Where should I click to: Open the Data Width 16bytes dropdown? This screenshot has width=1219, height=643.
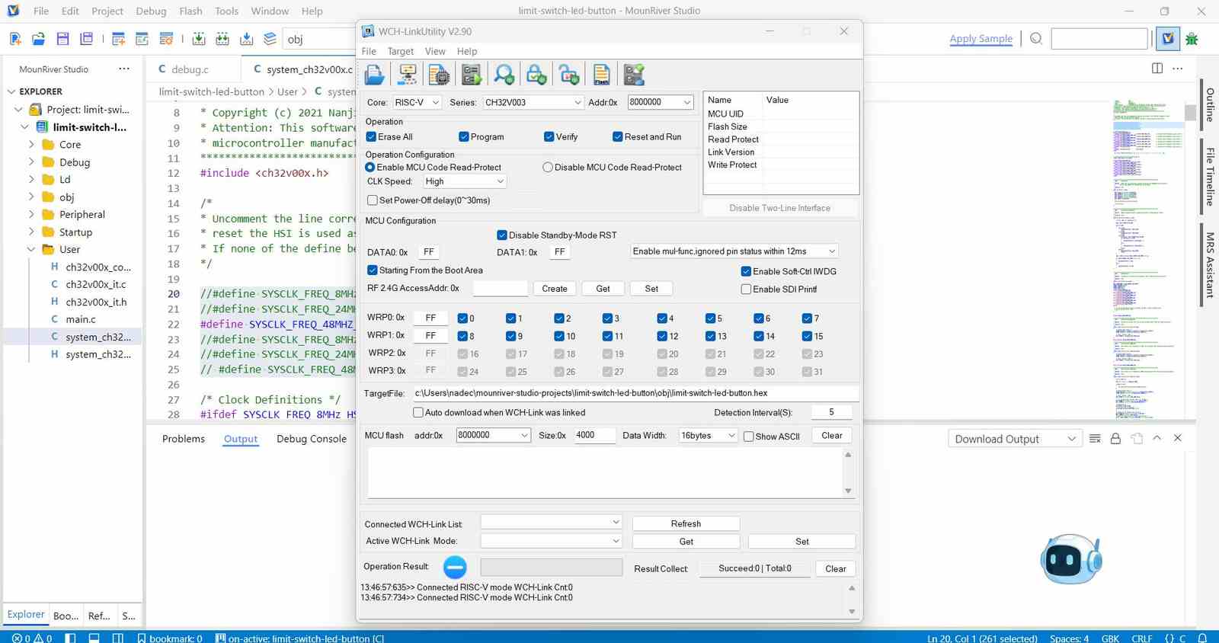tap(709, 436)
